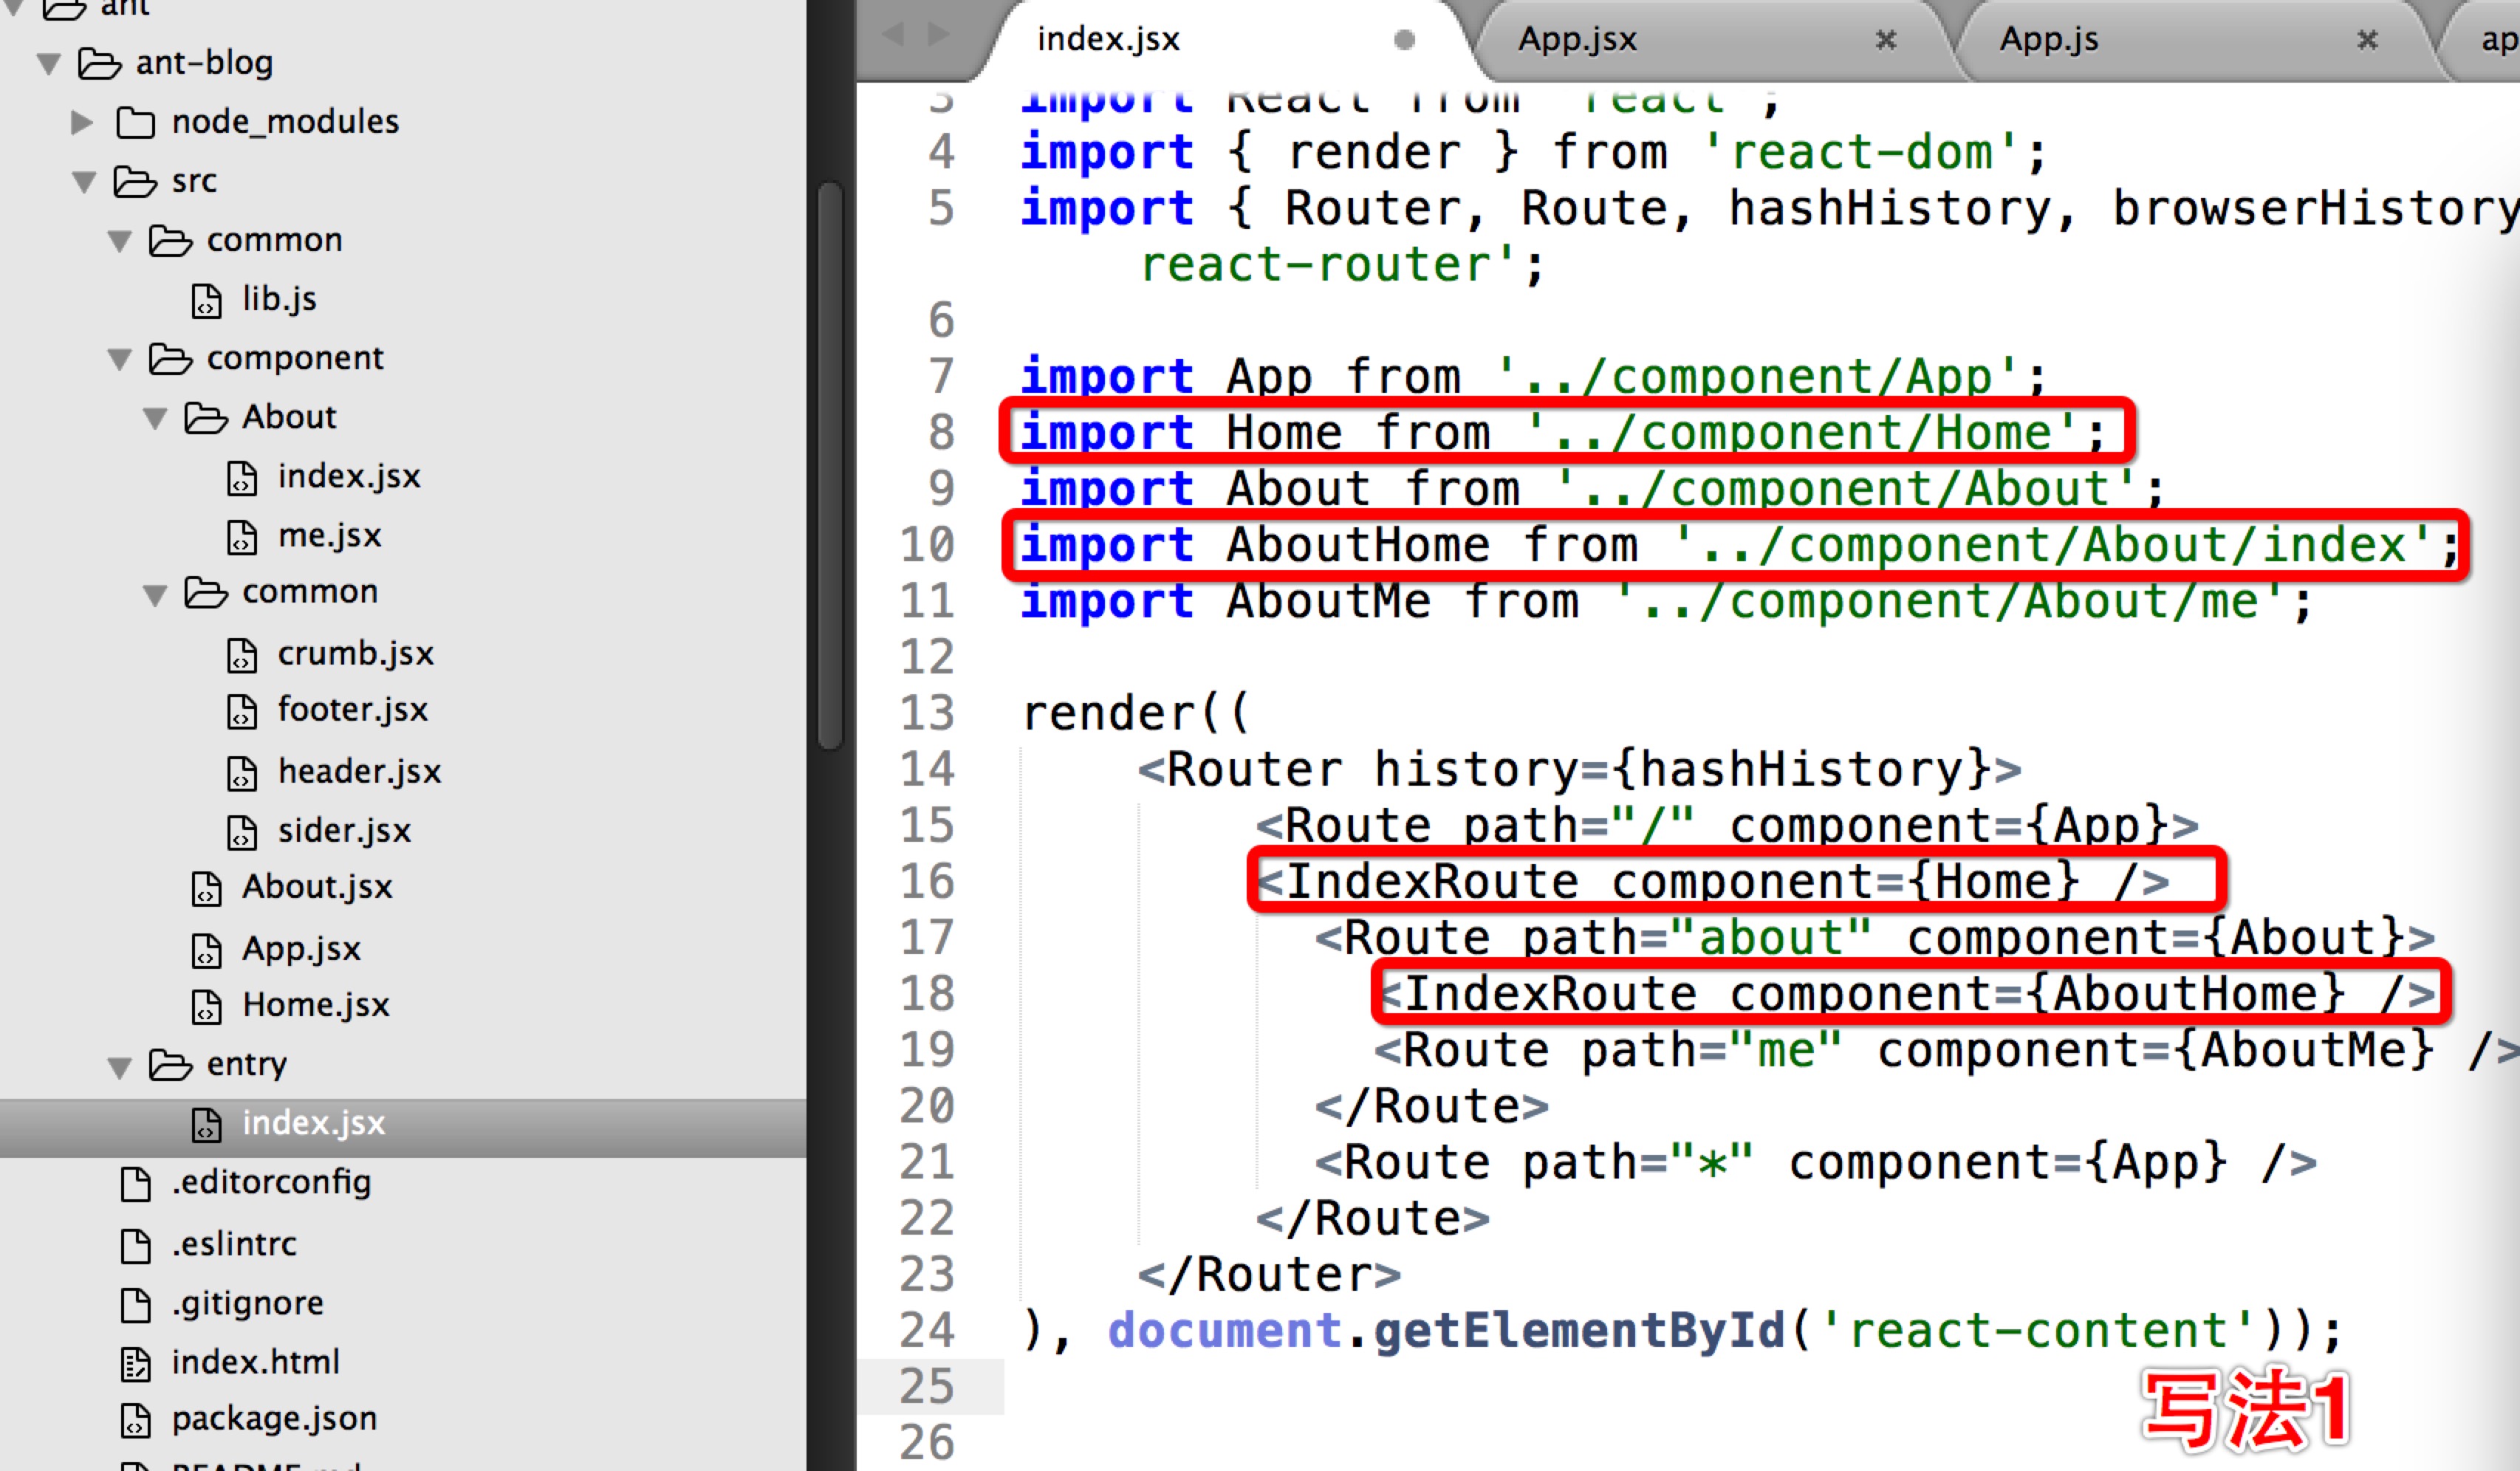Click the forward navigation arrow in tab bar
This screenshot has height=1471, width=2520.
(x=938, y=35)
